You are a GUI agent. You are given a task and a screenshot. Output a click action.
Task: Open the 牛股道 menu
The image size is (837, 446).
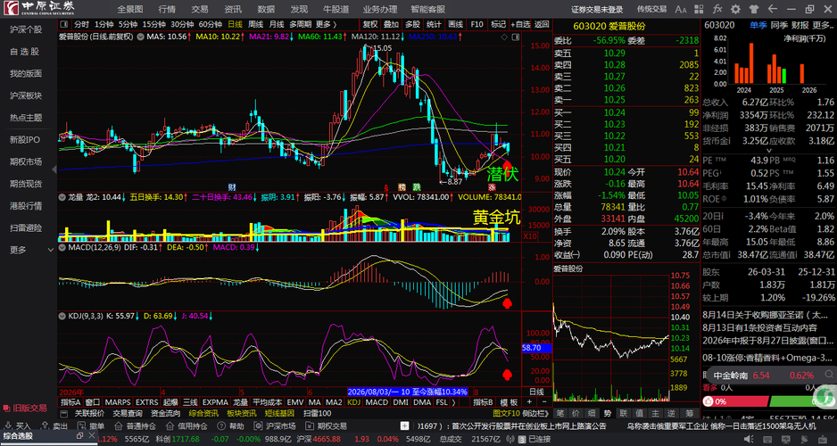[336, 9]
